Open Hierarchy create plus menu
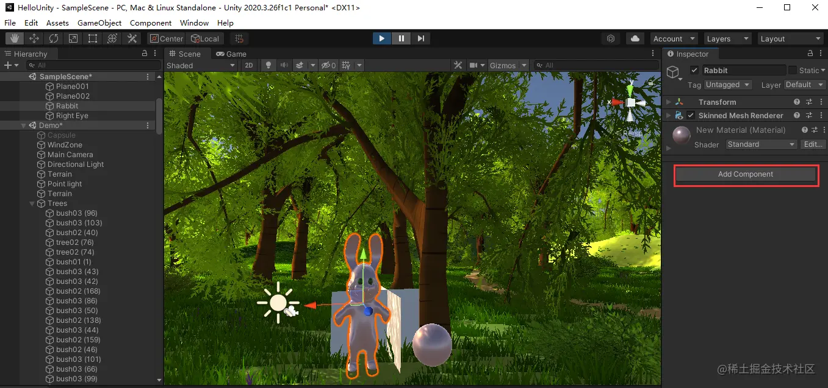Viewport: 828px width, 388px height. [11, 65]
